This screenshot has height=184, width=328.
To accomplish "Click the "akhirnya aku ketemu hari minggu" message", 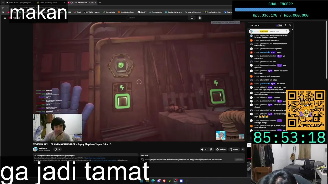I will point(269,72).
